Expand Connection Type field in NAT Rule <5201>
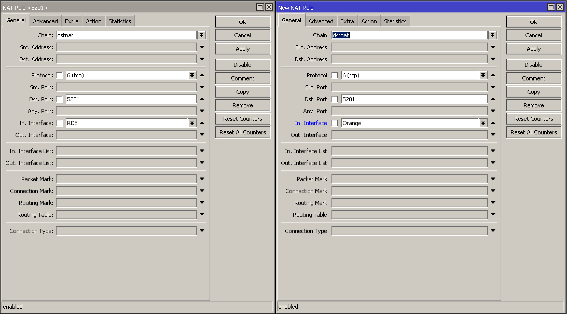The height and width of the screenshot is (314, 567). (202, 231)
